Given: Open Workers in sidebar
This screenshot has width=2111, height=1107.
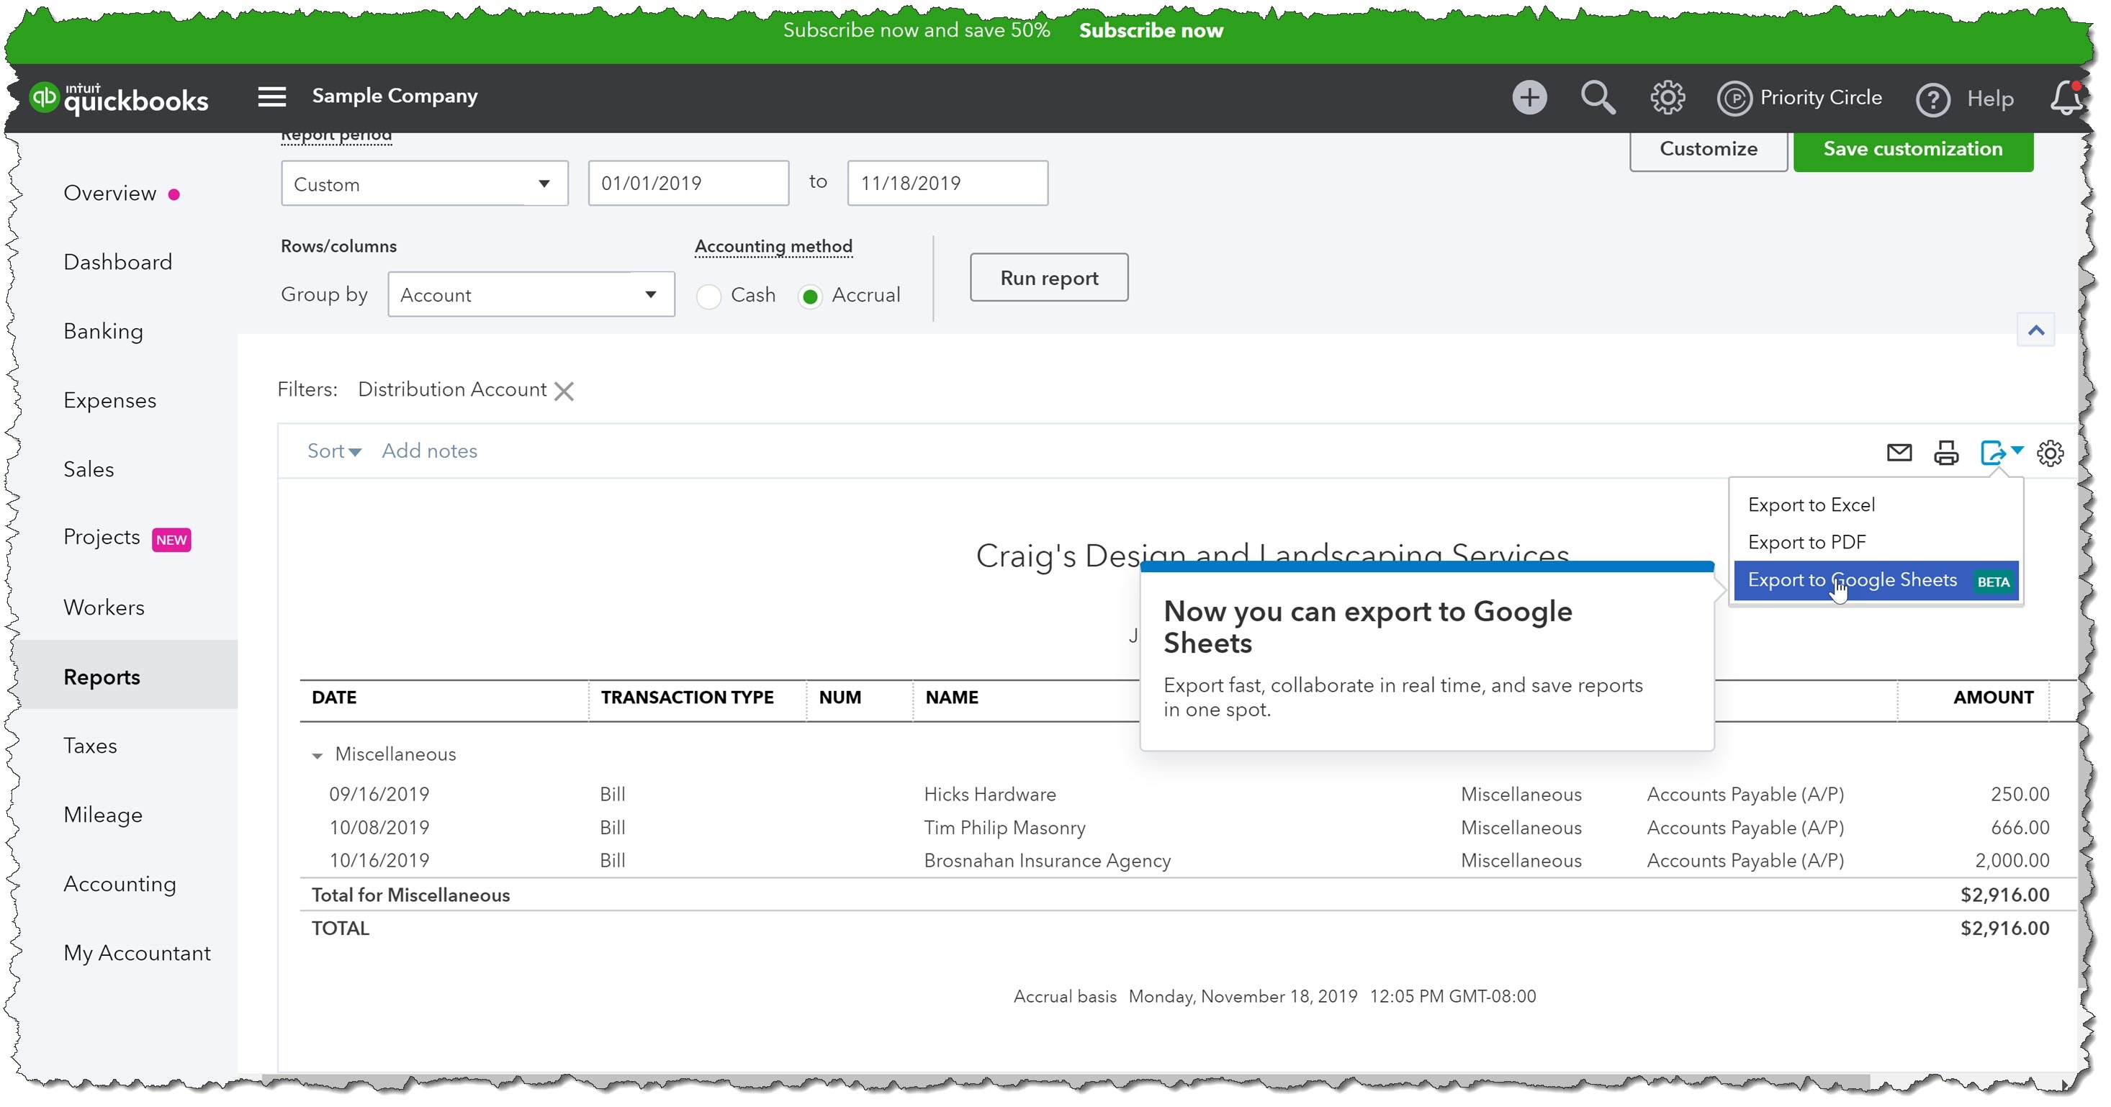Looking at the screenshot, I should (x=104, y=608).
